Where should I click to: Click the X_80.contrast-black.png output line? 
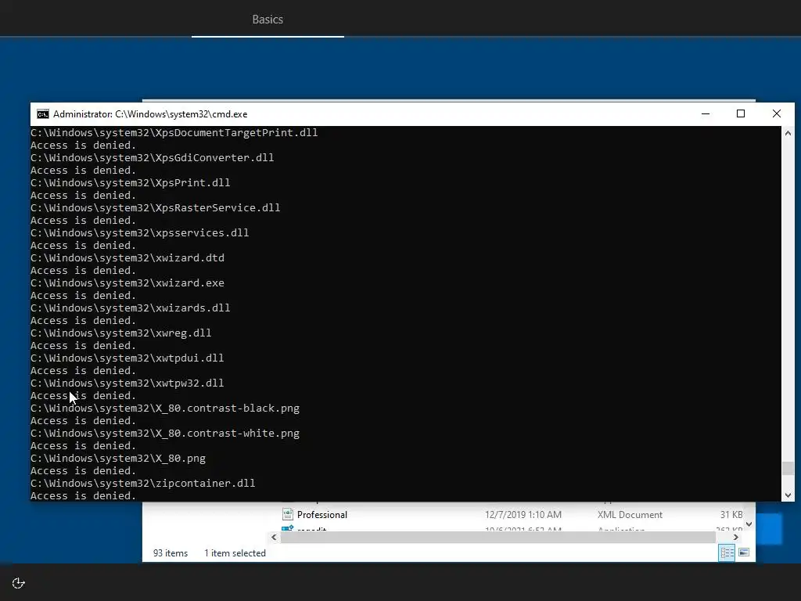pyautogui.click(x=165, y=408)
